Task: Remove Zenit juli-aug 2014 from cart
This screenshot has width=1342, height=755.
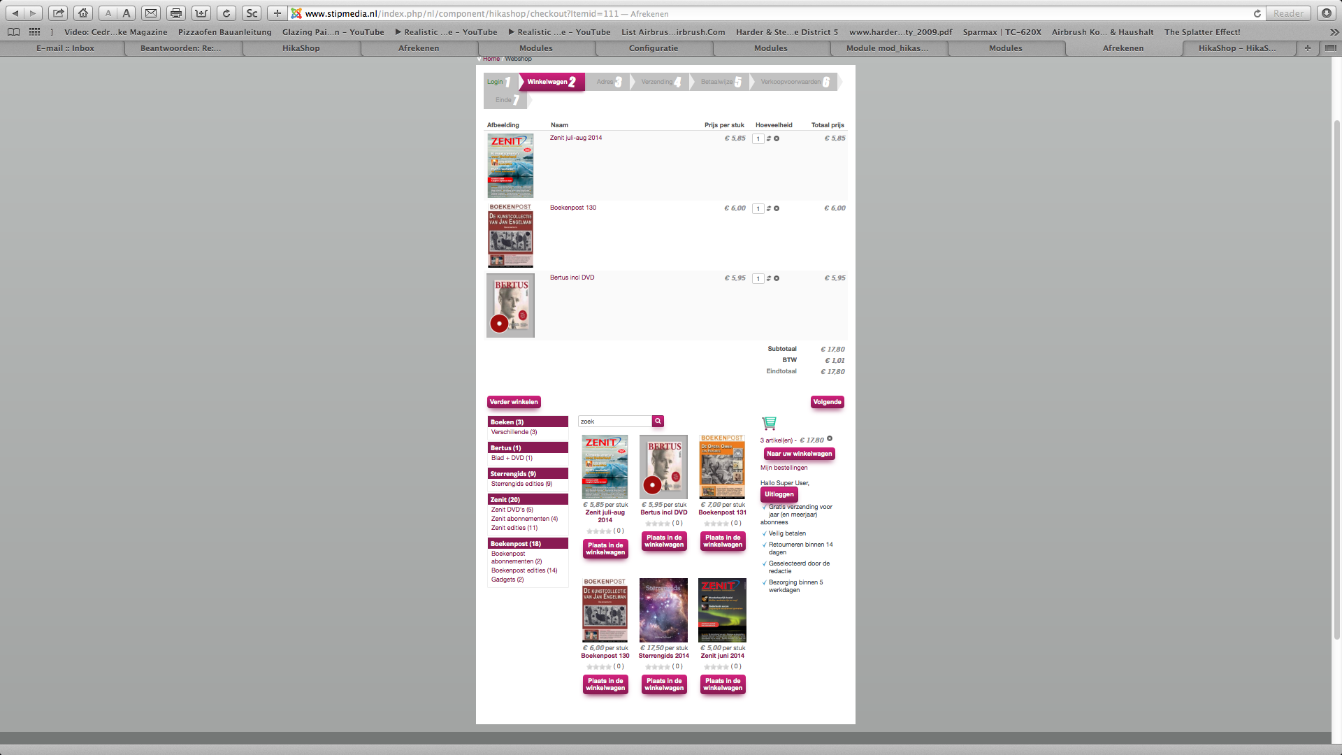Action: [x=777, y=138]
